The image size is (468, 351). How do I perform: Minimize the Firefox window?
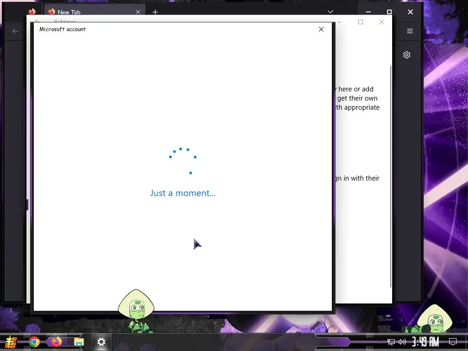click(x=368, y=12)
